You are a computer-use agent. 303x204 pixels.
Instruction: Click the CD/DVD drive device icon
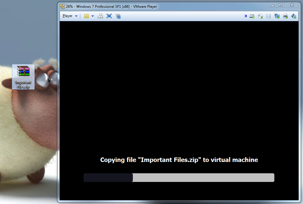coord(260,16)
